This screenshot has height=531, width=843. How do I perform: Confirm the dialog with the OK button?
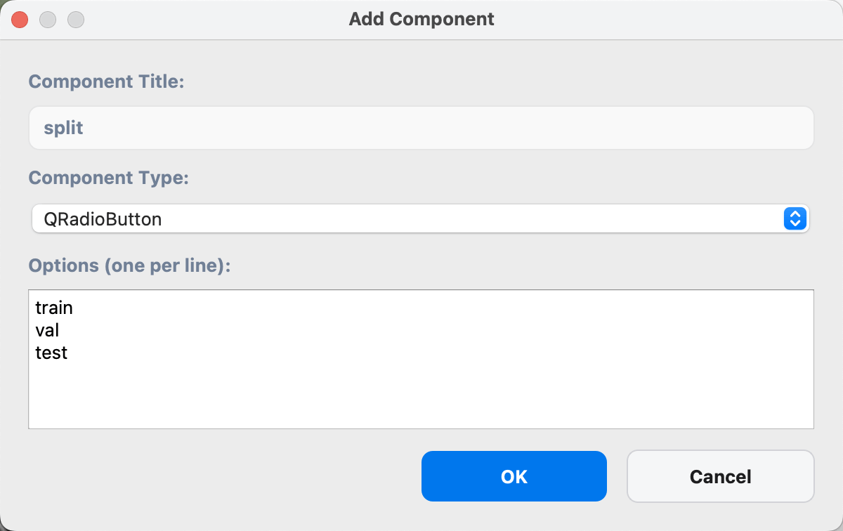tap(514, 476)
